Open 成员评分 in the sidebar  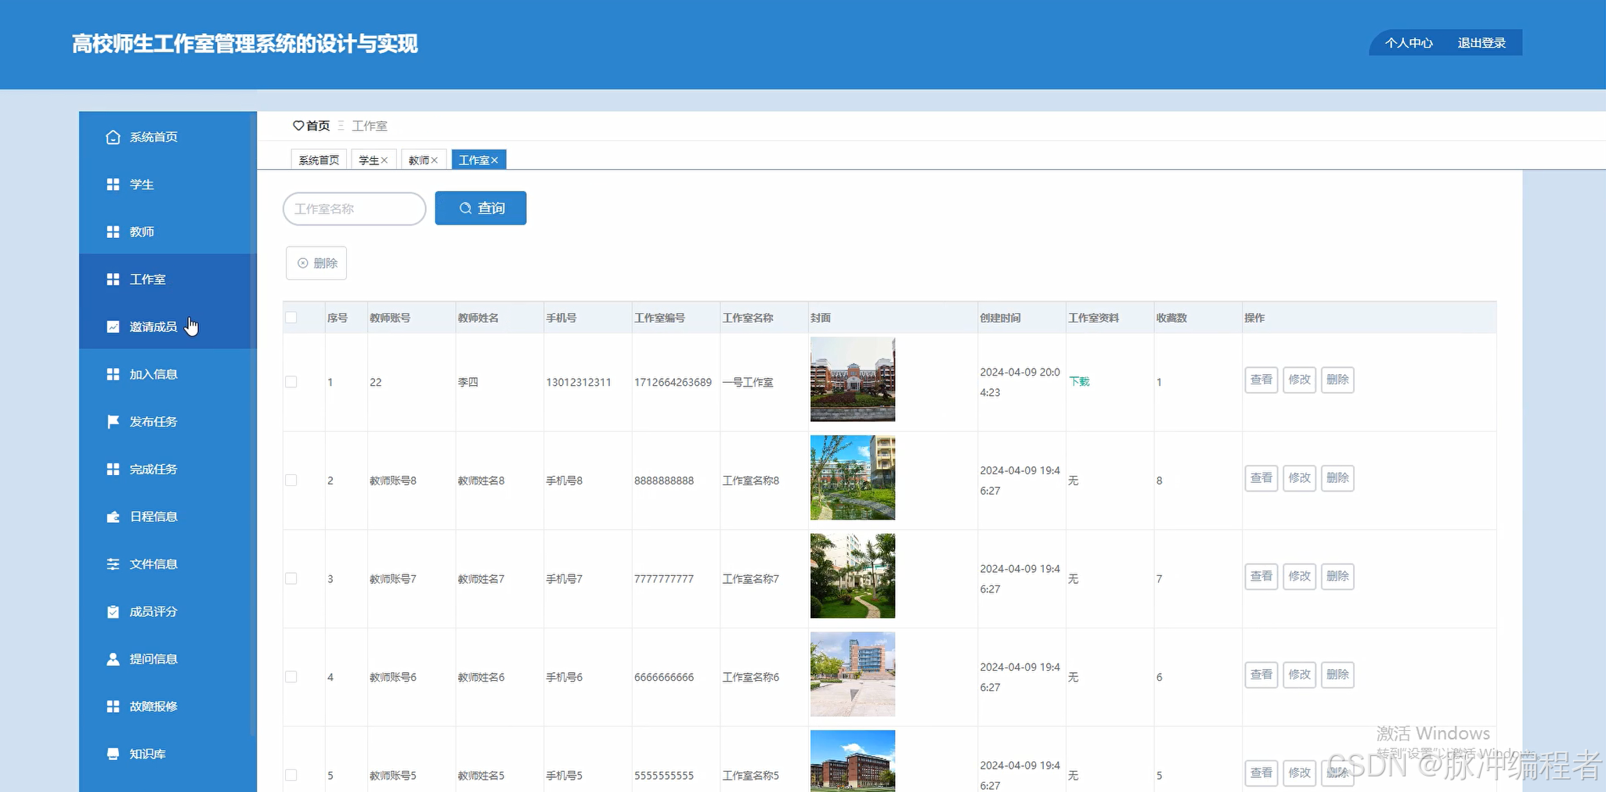click(x=168, y=611)
